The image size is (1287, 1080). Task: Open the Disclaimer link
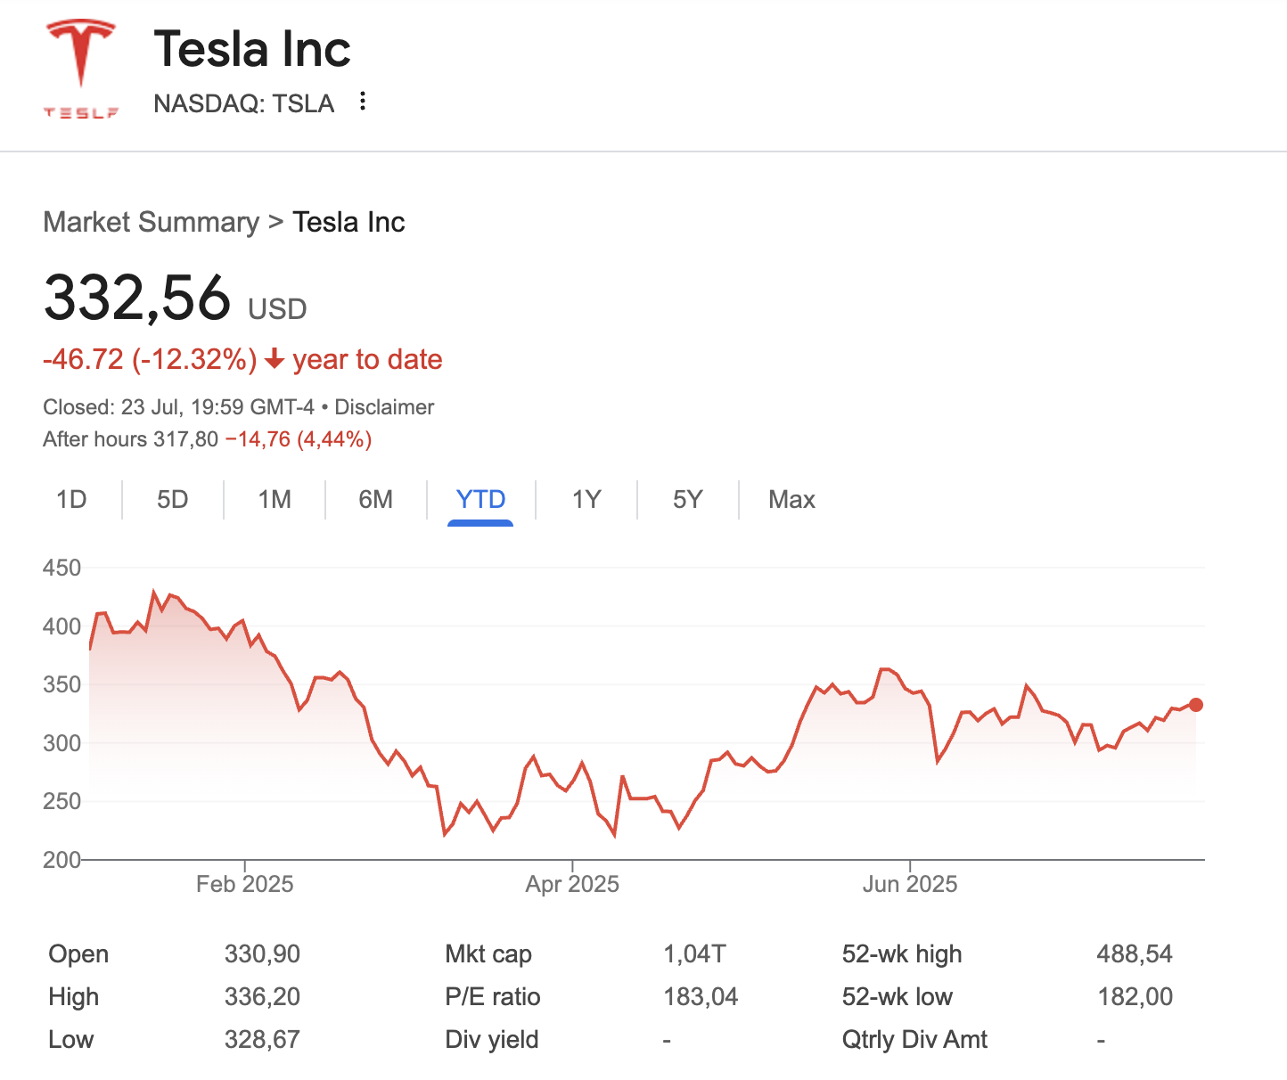384,407
